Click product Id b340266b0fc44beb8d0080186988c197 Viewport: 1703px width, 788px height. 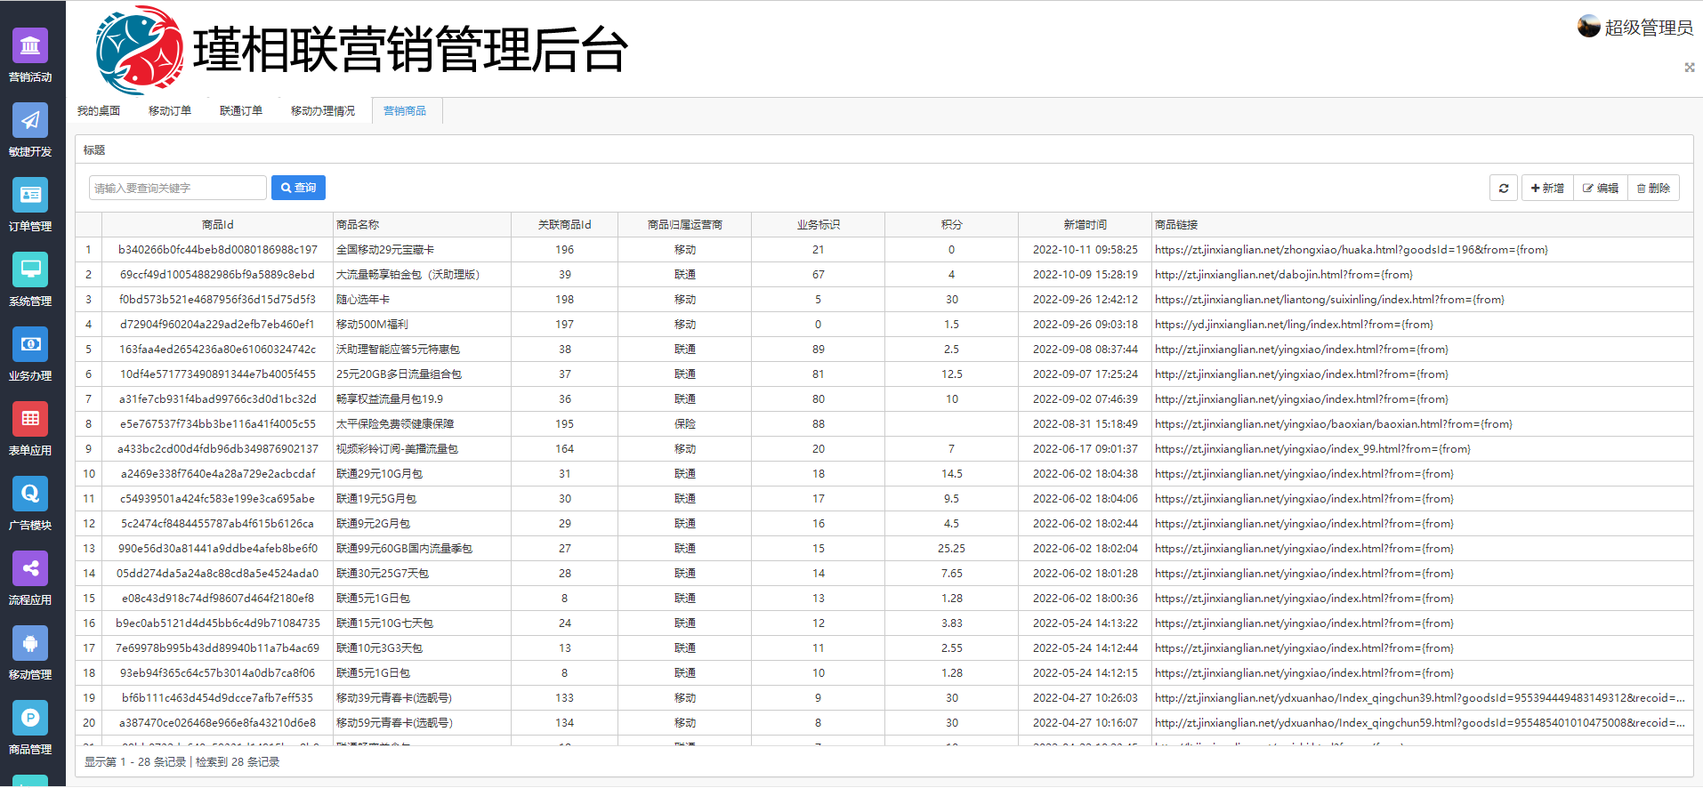[x=218, y=250]
